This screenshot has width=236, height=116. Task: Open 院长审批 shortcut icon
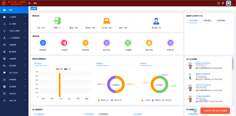click(149, 43)
